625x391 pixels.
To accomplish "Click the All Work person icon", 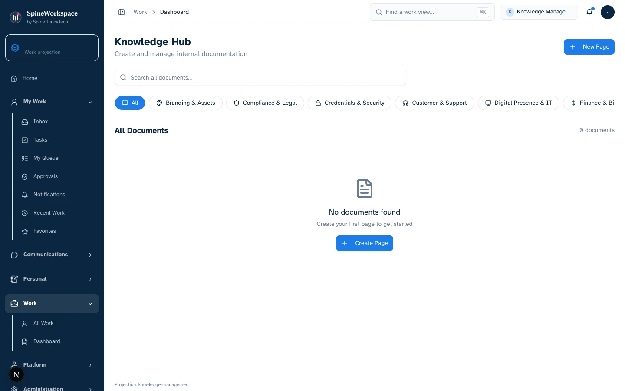I will coord(25,323).
